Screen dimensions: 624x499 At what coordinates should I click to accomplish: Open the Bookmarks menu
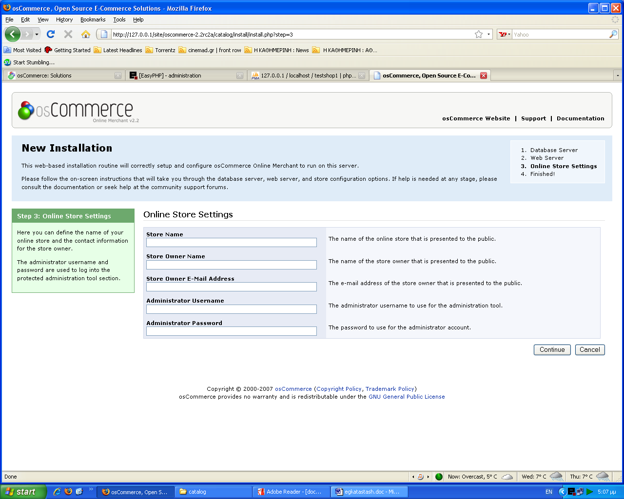tap(93, 19)
